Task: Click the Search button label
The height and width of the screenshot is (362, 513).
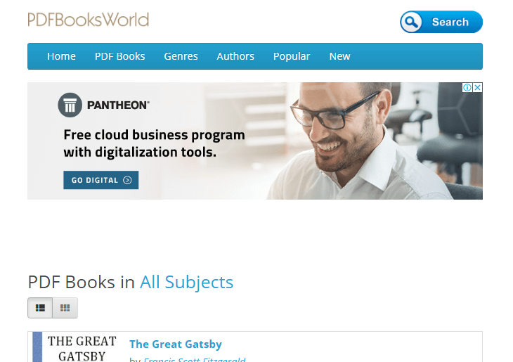Action: click(x=450, y=22)
